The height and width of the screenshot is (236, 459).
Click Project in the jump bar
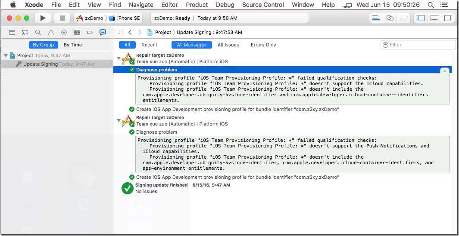[163, 32]
